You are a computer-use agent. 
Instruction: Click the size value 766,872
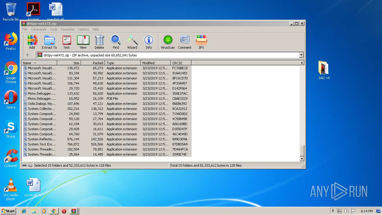pyautogui.click(x=73, y=144)
